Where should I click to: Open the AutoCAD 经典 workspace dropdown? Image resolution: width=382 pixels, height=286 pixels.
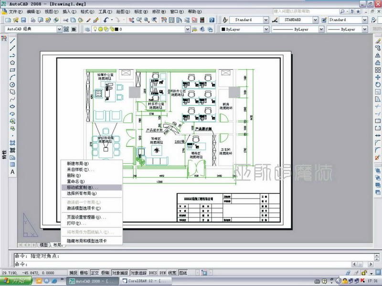[x=59, y=29]
